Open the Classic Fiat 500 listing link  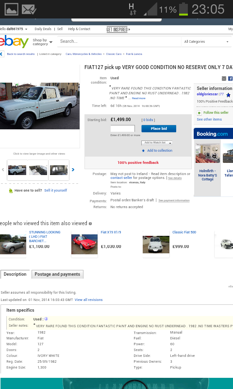(184, 232)
